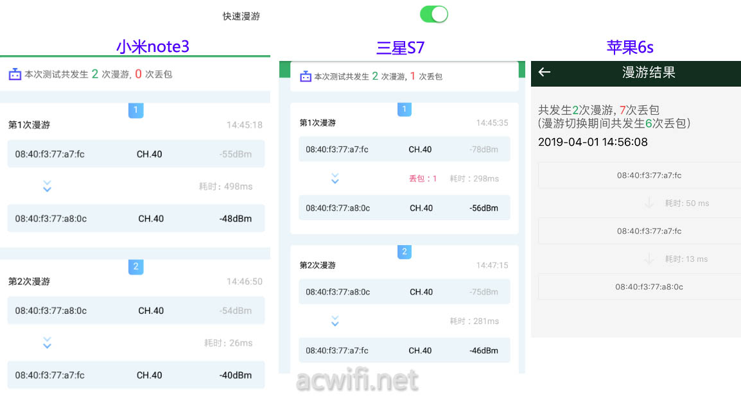Click the 第2次漫游 label at 14:47:15
This screenshot has width=741, height=403.
pos(318,265)
